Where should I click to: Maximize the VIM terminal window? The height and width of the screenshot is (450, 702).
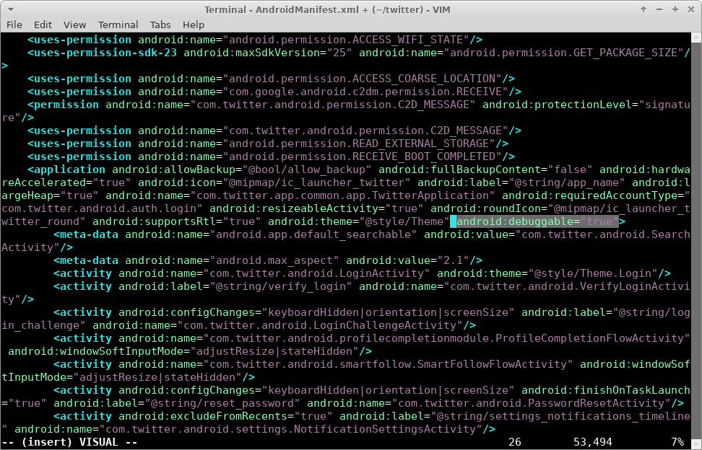[674, 9]
